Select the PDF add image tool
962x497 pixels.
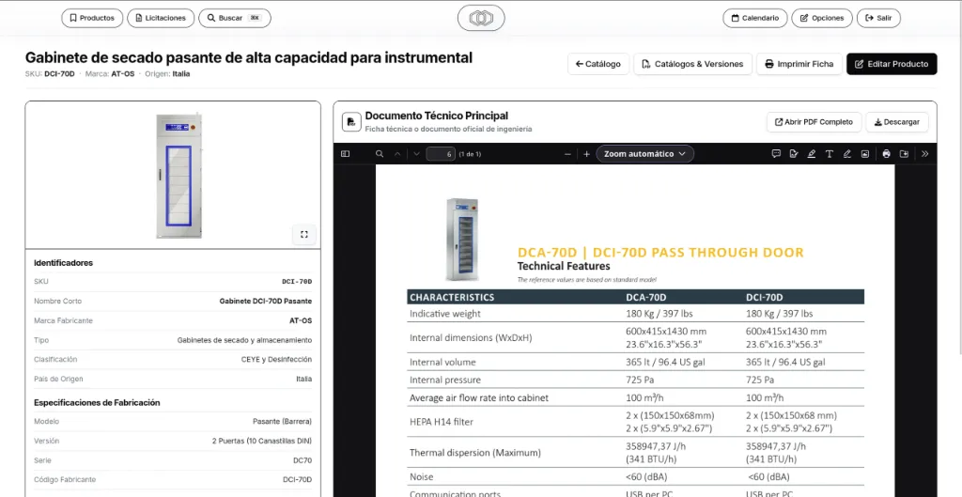(x=865, y=154)
